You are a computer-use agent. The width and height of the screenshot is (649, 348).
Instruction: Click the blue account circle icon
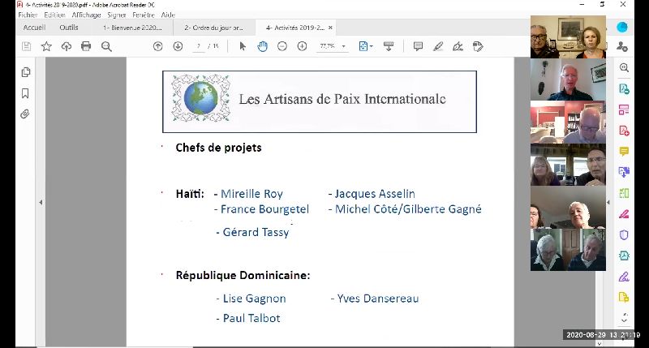point(622,28)
